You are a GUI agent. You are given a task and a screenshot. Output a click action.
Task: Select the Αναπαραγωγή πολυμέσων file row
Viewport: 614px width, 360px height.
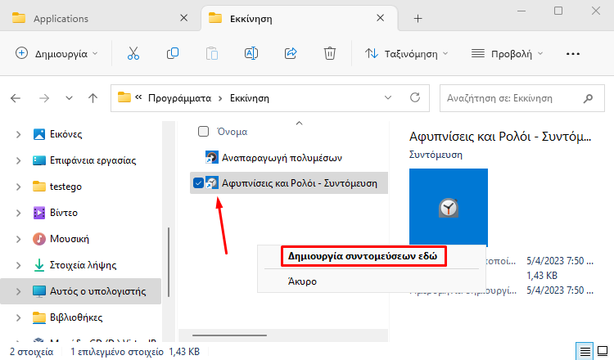coord(289,158)
